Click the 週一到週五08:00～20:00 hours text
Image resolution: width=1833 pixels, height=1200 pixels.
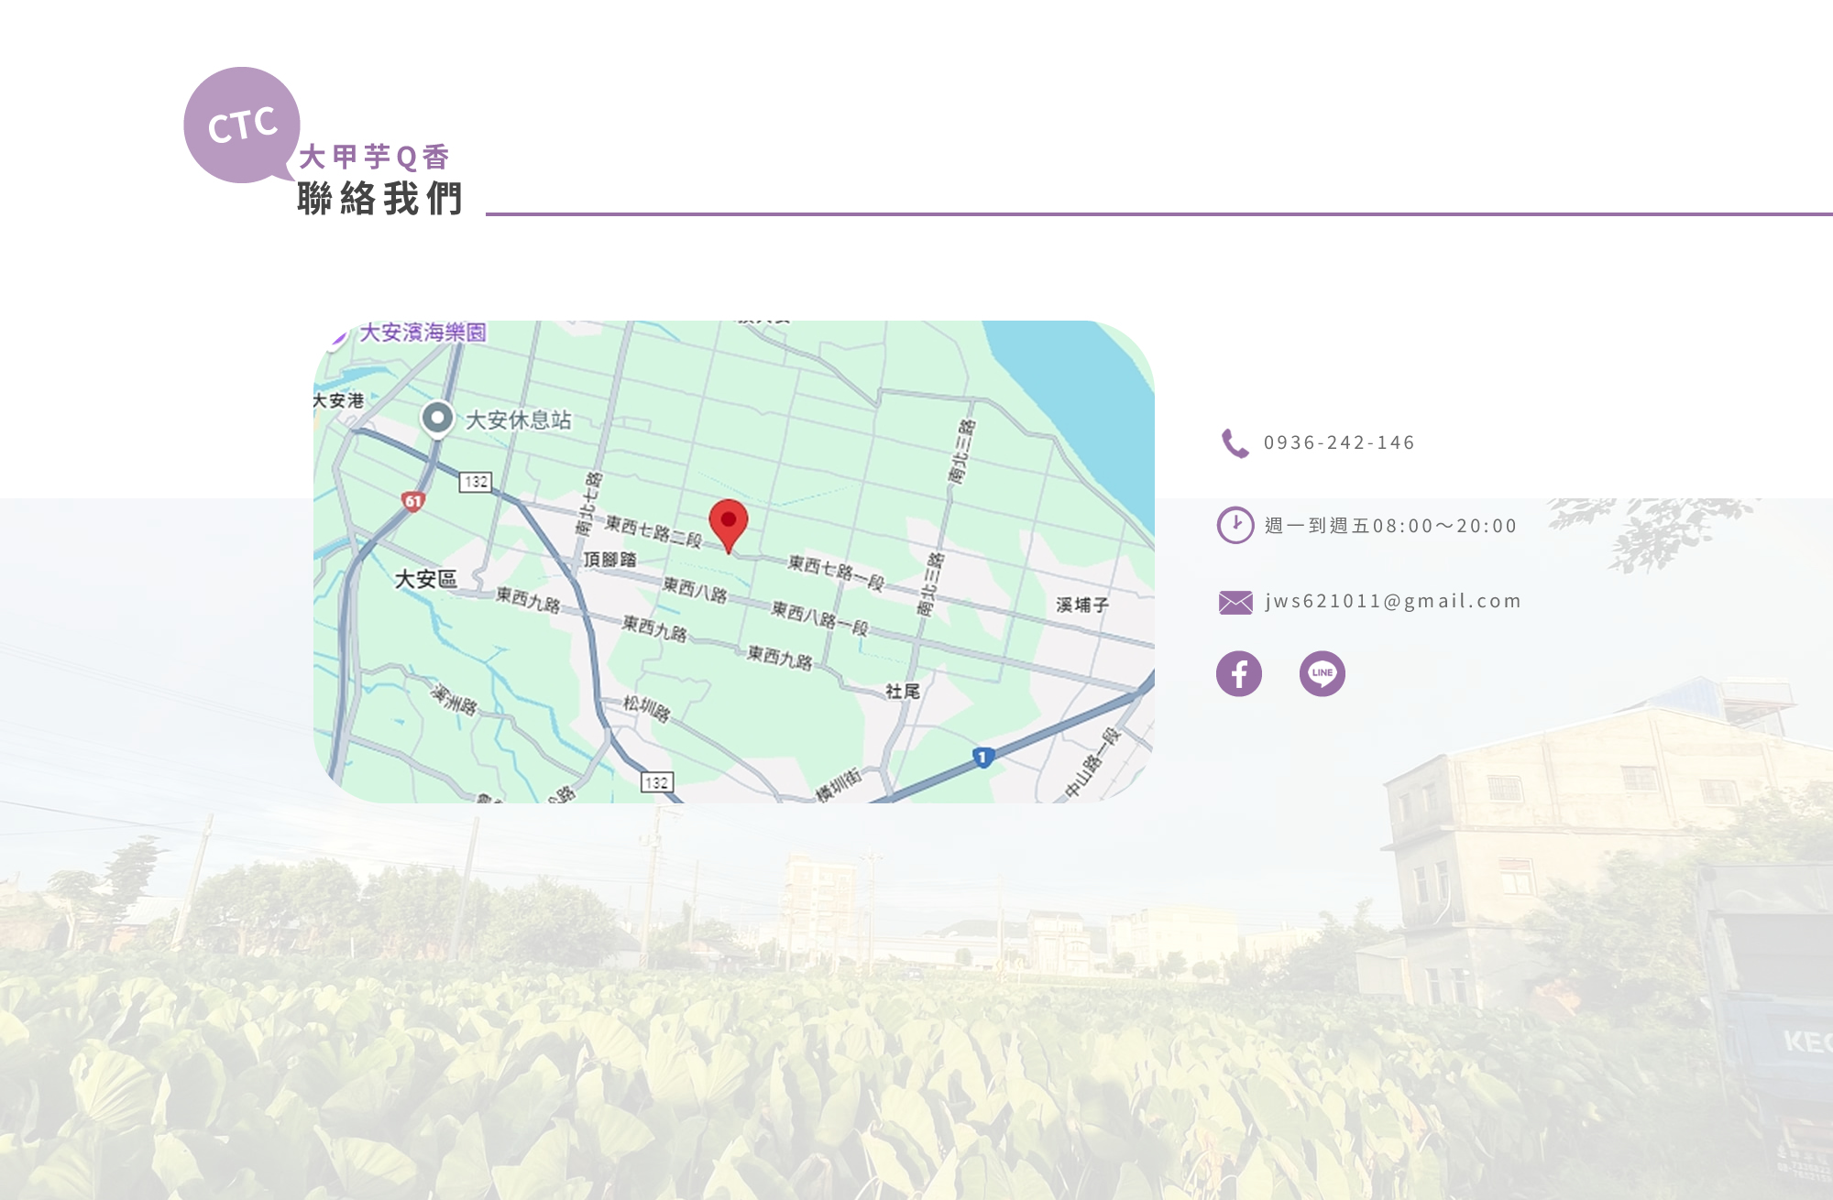pyautogui.click(x=1390, y=526)
